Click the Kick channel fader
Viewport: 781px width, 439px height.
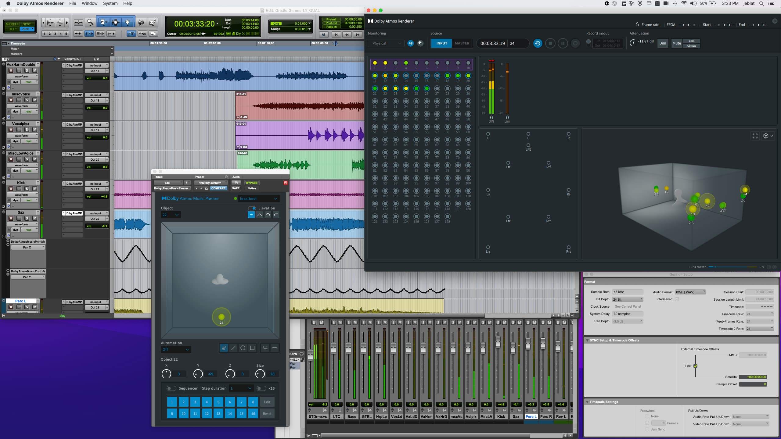pyautogui.click(x=498, y=342)
